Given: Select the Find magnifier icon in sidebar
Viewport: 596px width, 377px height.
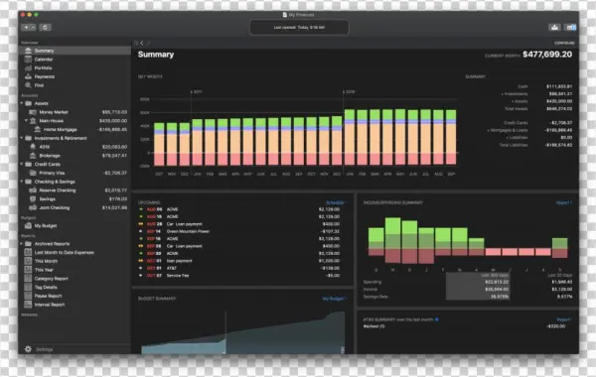Looking at the screenshot, I should 28,85.
